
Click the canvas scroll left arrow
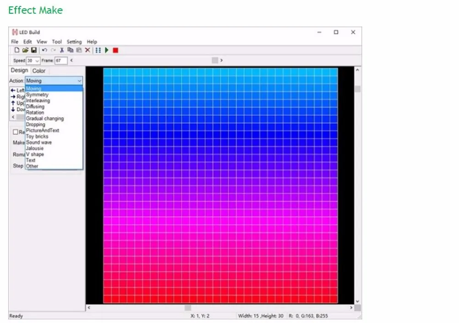click(x=89, y=307)
